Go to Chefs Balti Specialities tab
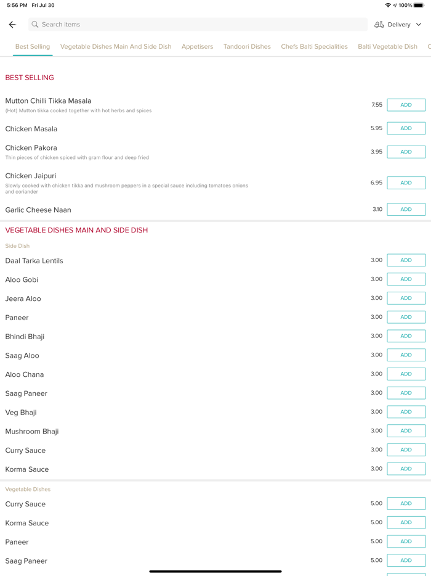Image resolution: width=431 pixels, height=576 pixels. coord(314,47)
